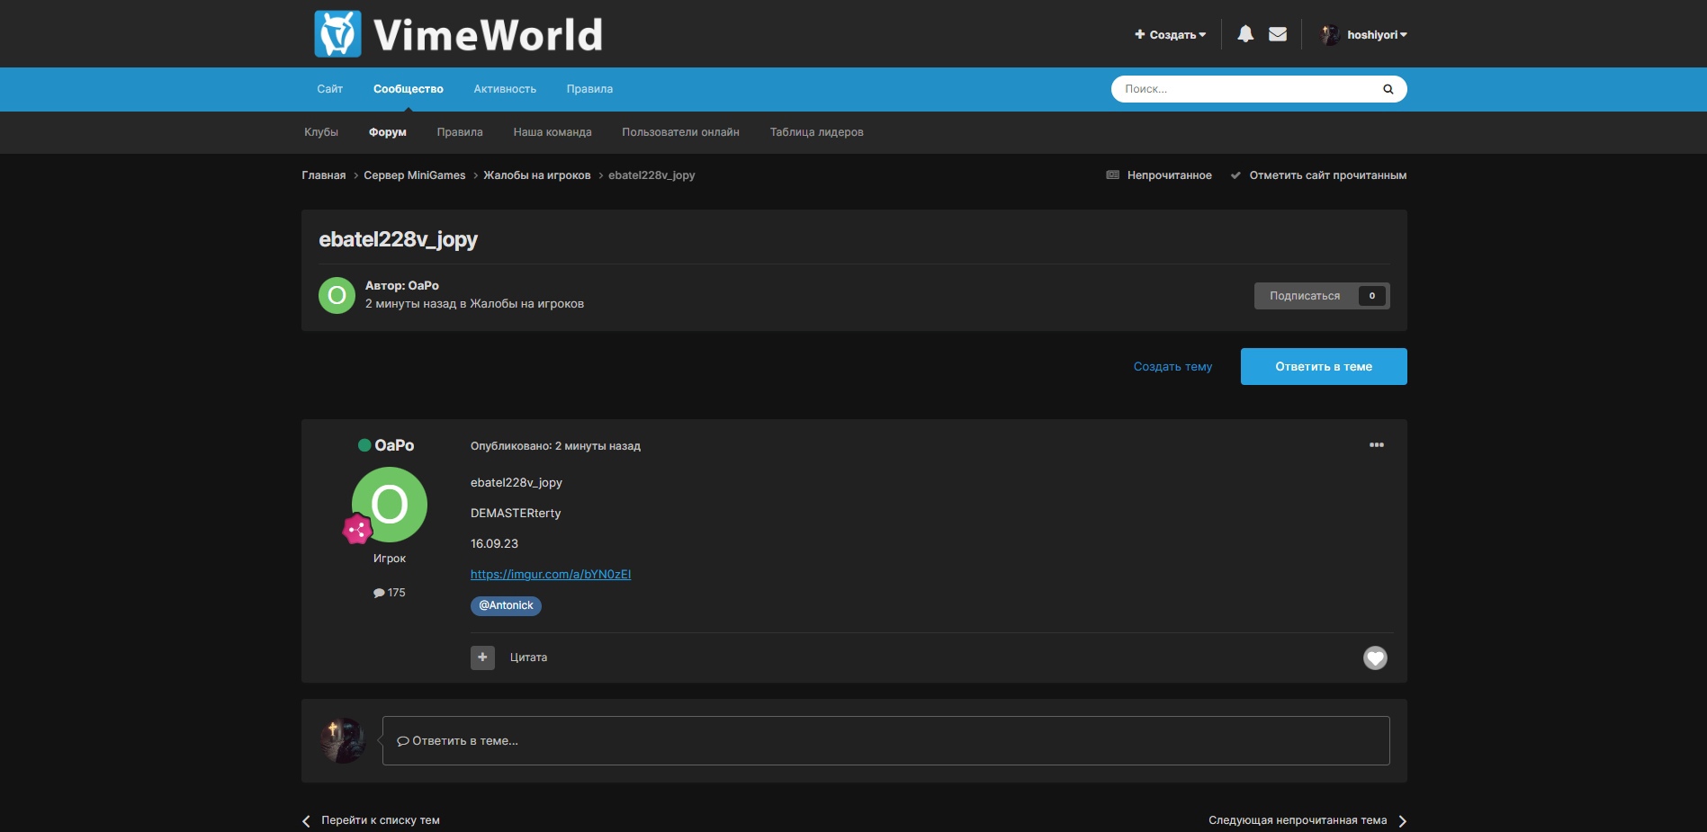Viewport: 1707px width, 832px height.
Task: Toggle multi-quote plus button
Action: click(482, 658)
